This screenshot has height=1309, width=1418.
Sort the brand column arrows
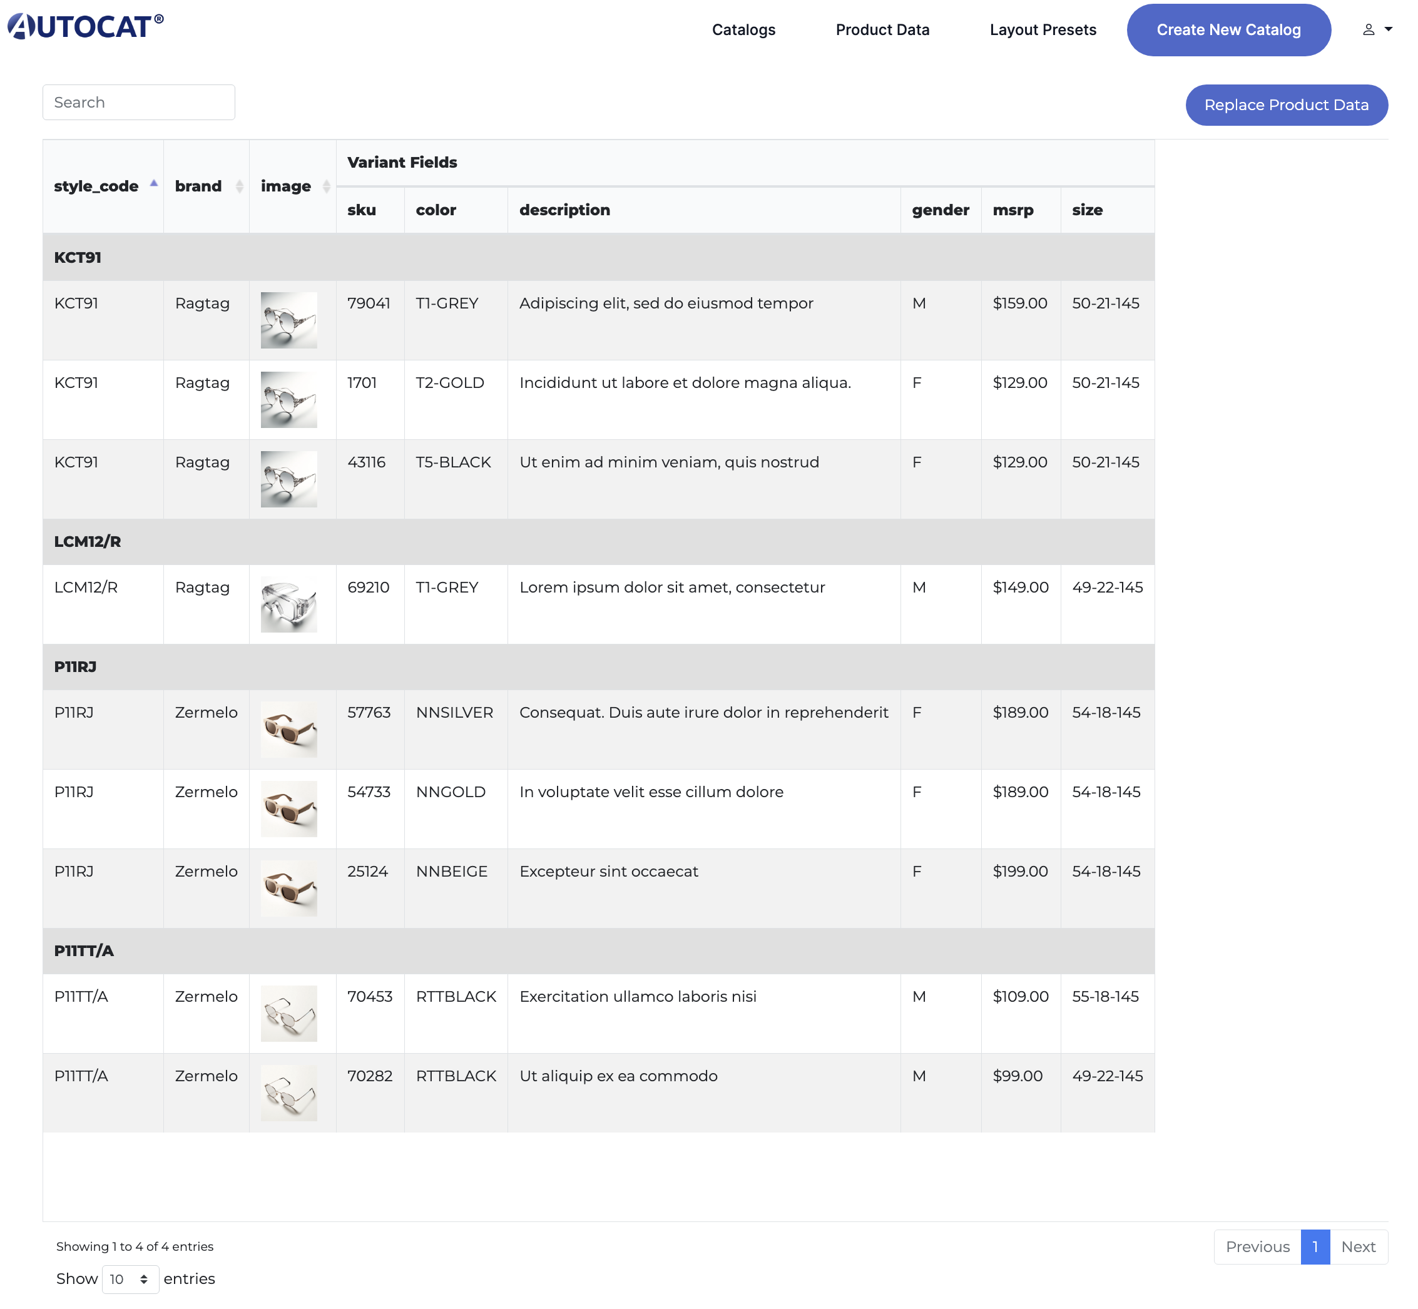[x=240, y=186]
